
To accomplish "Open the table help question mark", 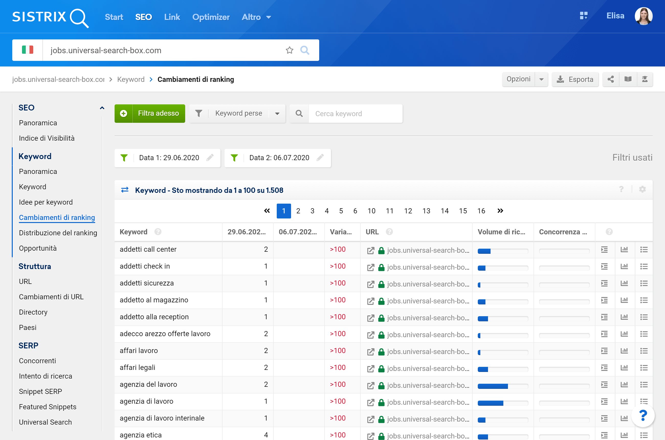I will coord(621,189).
